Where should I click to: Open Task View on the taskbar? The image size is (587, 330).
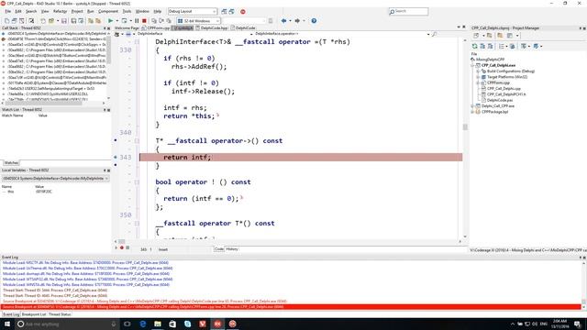(127, 324)
